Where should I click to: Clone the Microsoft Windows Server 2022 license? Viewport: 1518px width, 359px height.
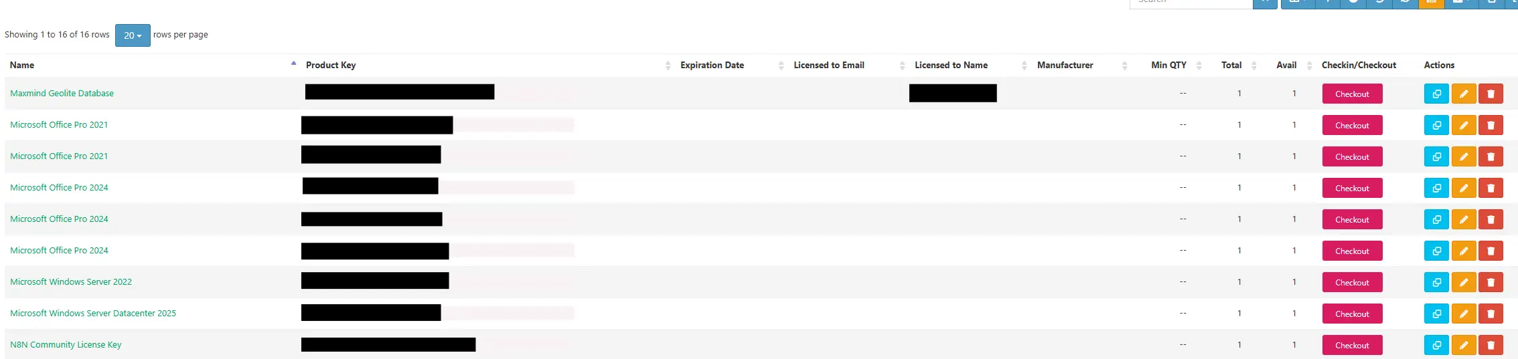click(x=1436, y=282)
